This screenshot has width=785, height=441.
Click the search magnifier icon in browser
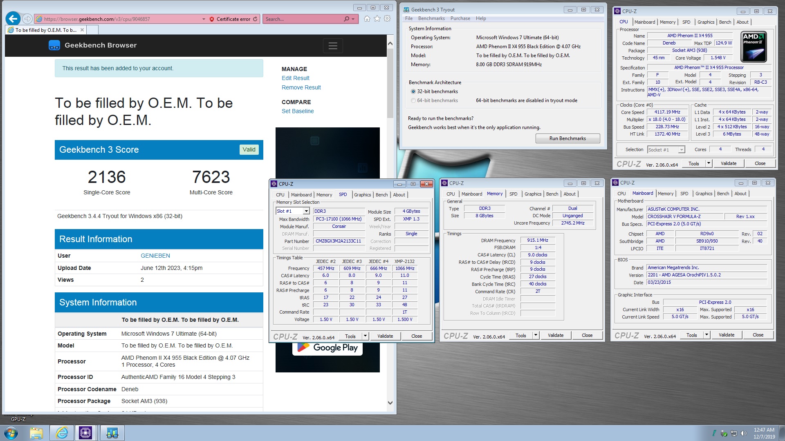[347, 19]
